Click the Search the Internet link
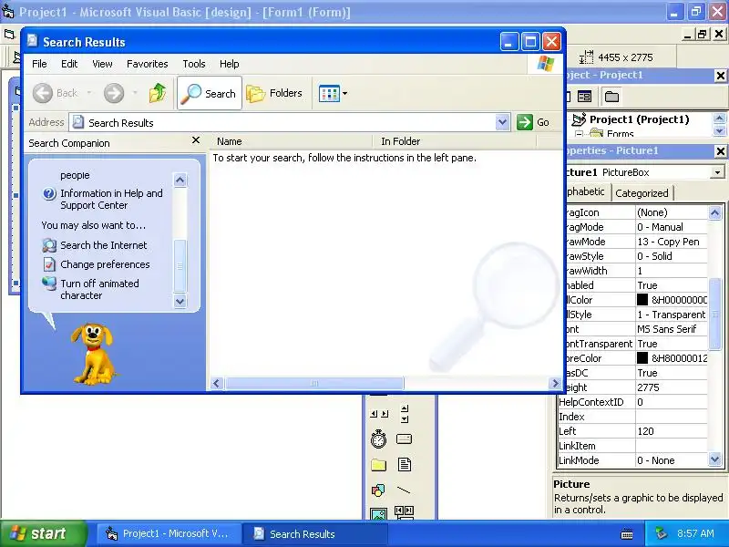729x547 pixels. point(104,245)
